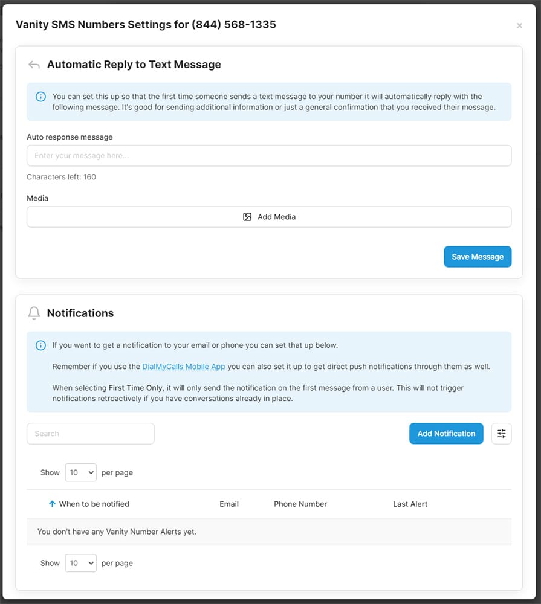This screenshot has height=604, width=541.
Task: Click the reply arrow icon beside Automatic Reply heading
Action: pyautogui.click(x=34, y=65)
